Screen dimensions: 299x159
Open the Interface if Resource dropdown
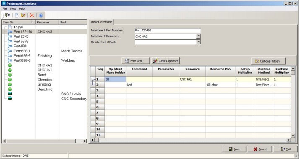point(198,36)
